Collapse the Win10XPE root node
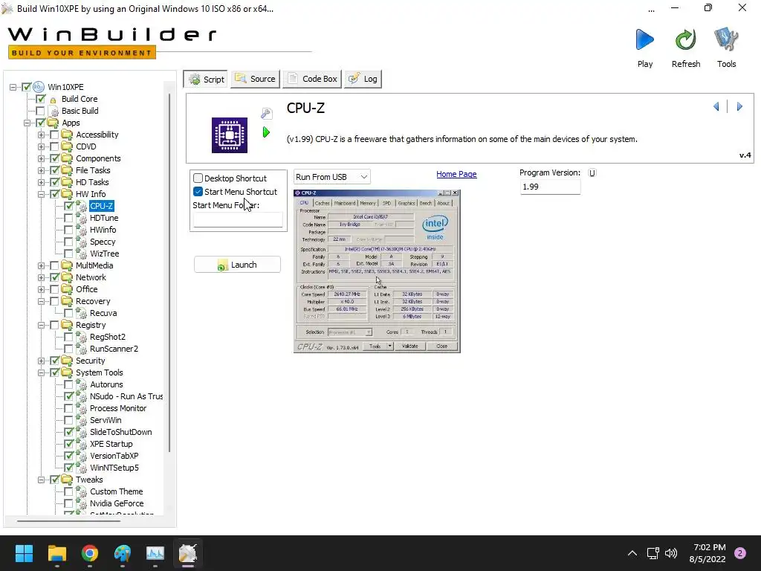This screenshot has height=571, width=761. [x=13, y=87]
